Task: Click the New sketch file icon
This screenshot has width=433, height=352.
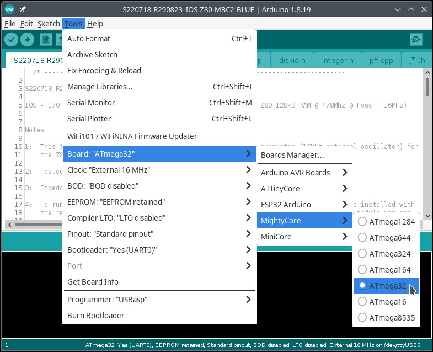Action: [46, 40]
